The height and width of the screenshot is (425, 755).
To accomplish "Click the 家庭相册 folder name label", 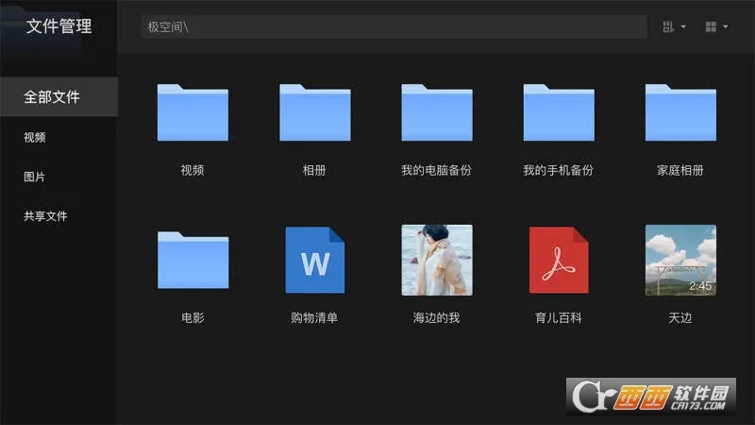I will tap(680, 171).
